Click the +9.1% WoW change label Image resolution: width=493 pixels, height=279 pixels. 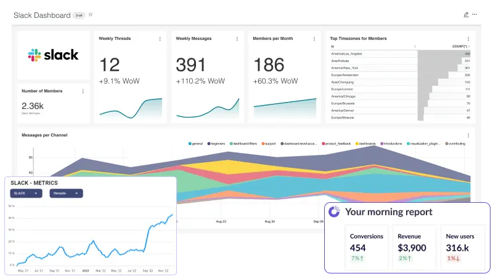pyautogui.click(x=119, y=81)
